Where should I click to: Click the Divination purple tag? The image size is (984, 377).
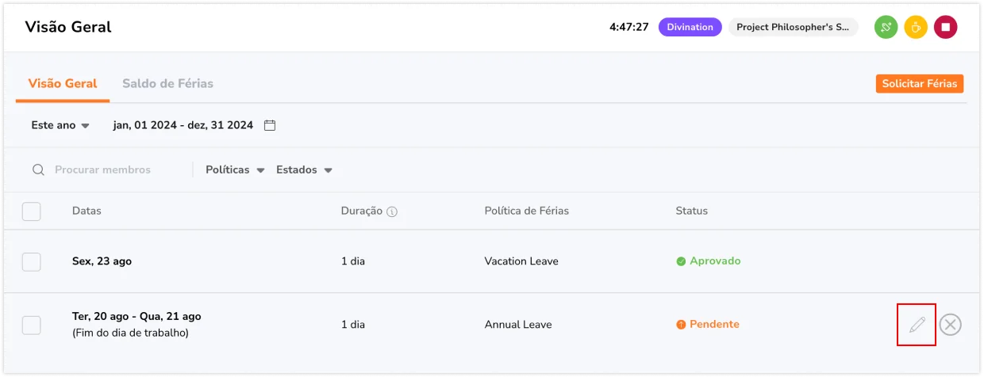690,27
